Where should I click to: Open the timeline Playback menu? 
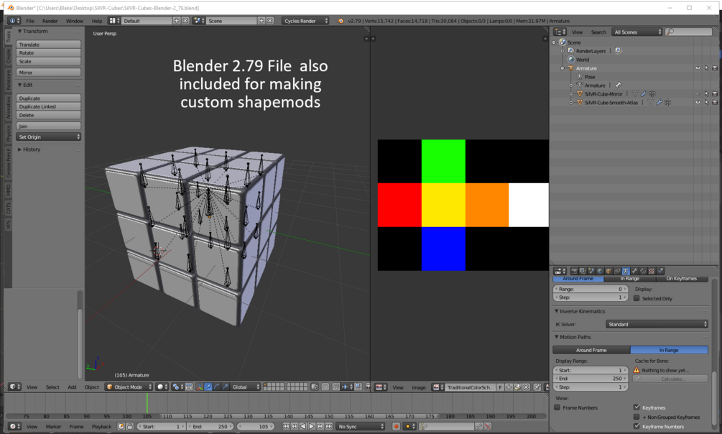pyautogui.click(x=101, y=427)
